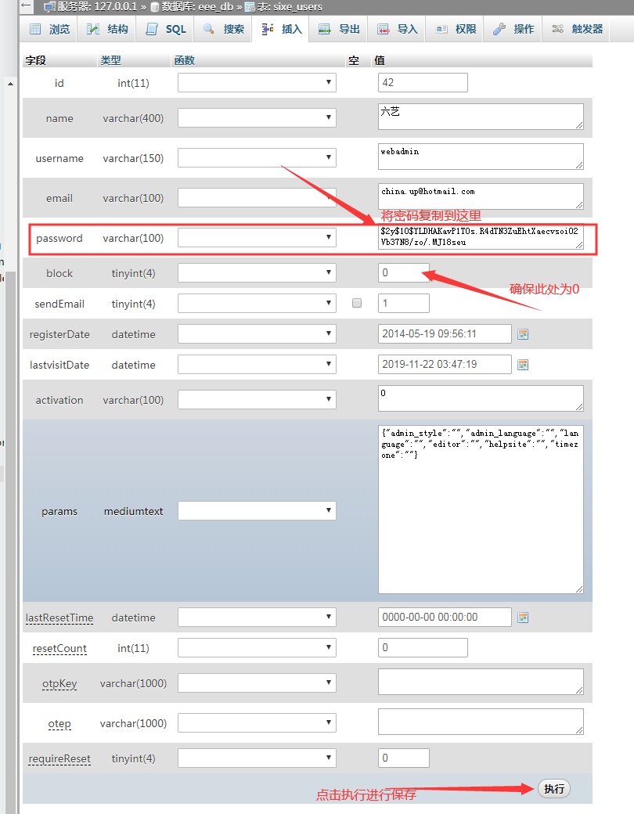Click the Browse (浏览) tab icon

tap(35, 30)
